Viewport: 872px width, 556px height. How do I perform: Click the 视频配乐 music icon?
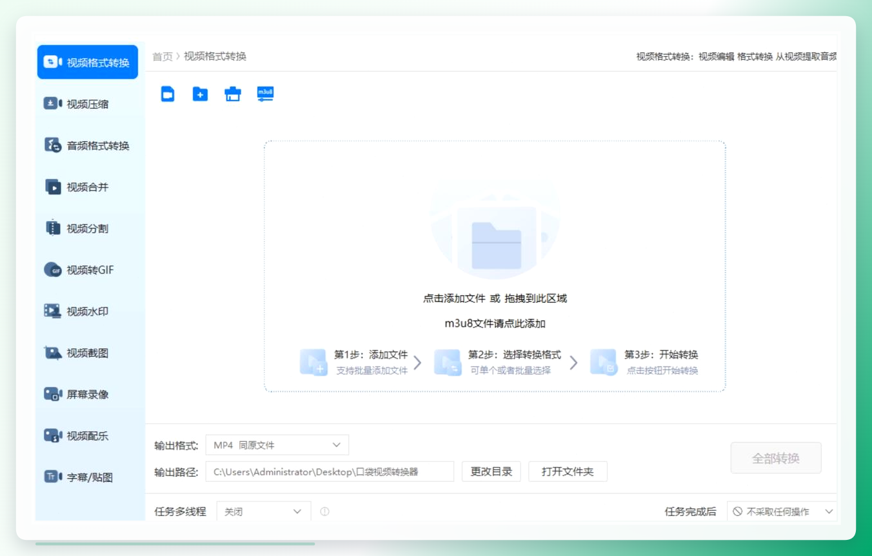click(52, 436)
